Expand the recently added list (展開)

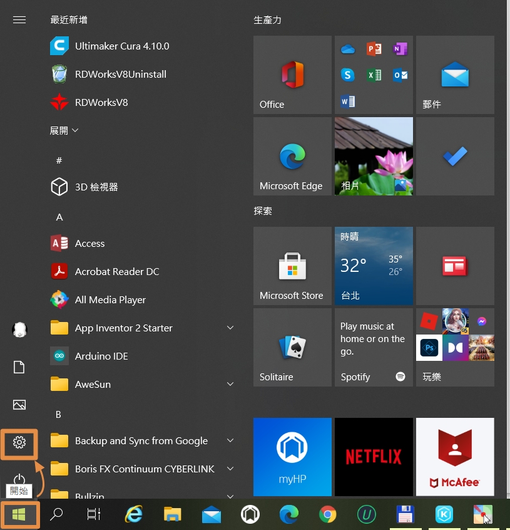click(64, 130)
